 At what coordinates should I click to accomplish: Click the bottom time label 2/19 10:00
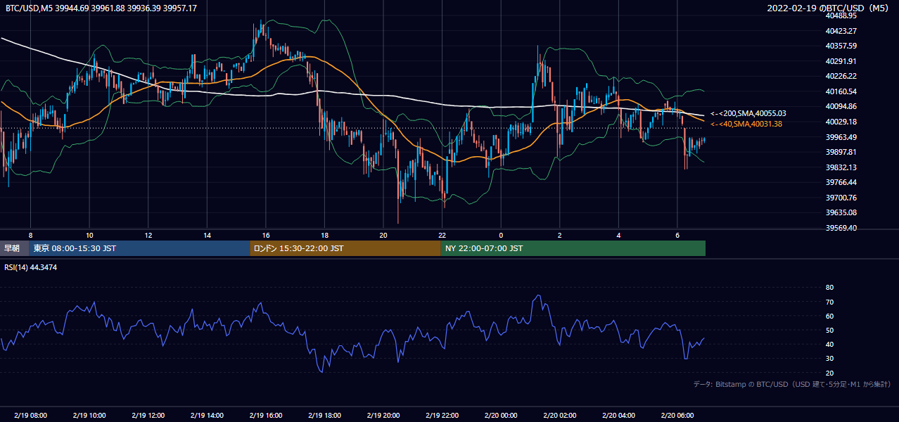(89, 416)
